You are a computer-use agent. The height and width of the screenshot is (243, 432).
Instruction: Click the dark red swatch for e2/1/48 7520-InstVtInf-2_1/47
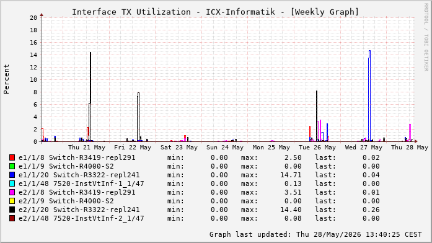[12, 218]
